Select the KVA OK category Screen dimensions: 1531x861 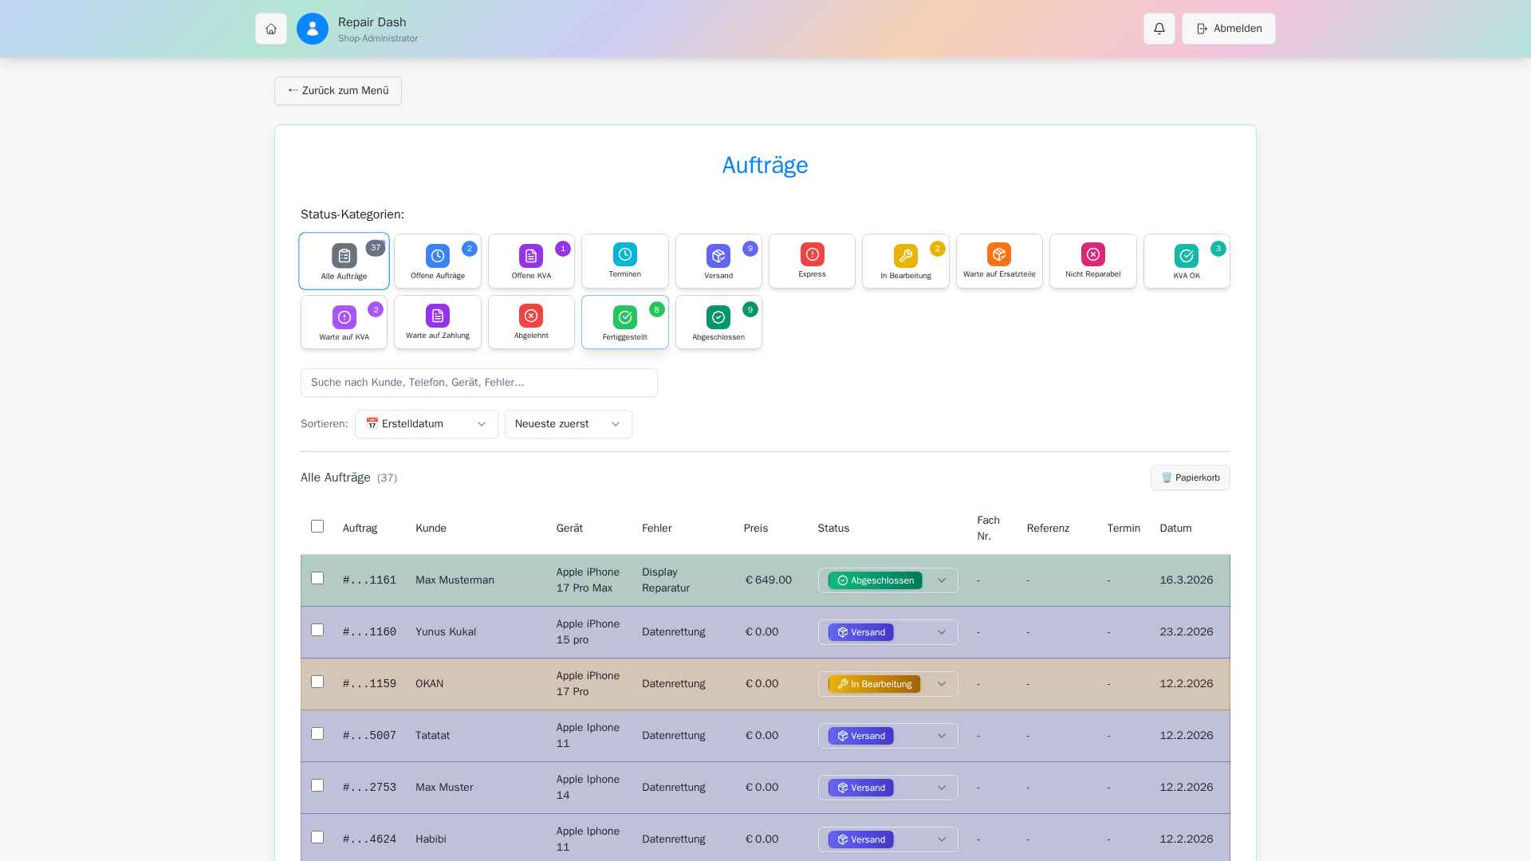1187,261
